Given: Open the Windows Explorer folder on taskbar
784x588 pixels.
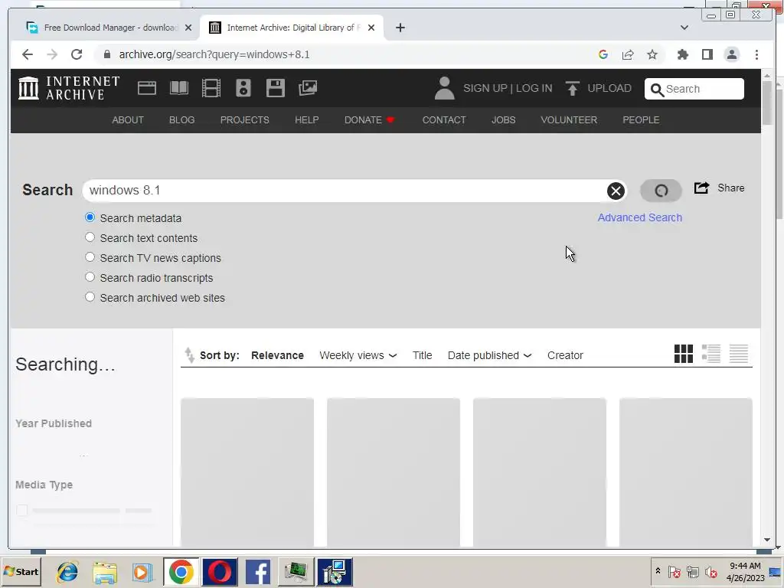Looking at the screenshot, I should tap(105, 573).
